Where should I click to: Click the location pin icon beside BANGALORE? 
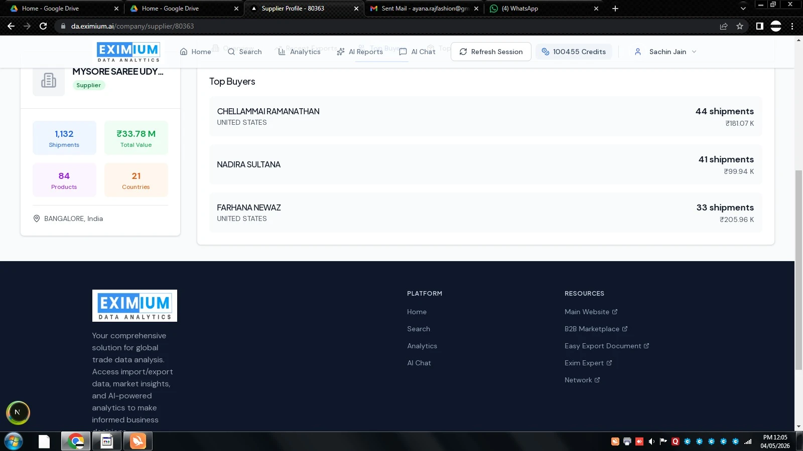[37, 218]
